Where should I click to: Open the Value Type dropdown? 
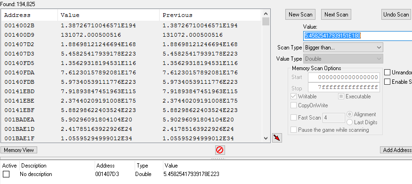coord(343,58)
